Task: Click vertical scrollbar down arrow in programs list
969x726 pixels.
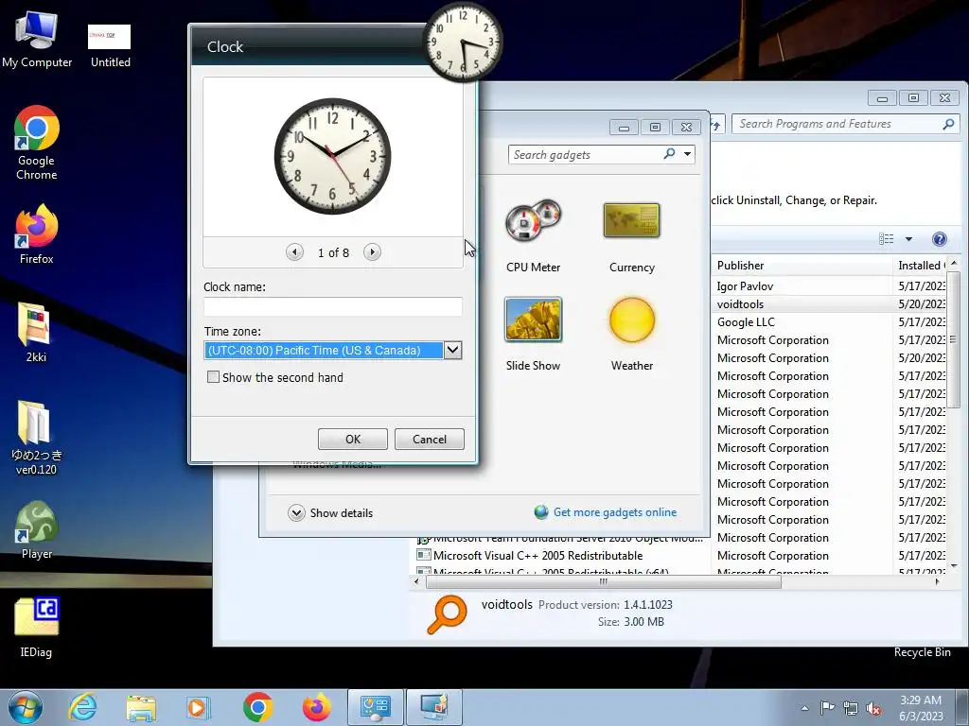Action: click(x=954, y=565)
